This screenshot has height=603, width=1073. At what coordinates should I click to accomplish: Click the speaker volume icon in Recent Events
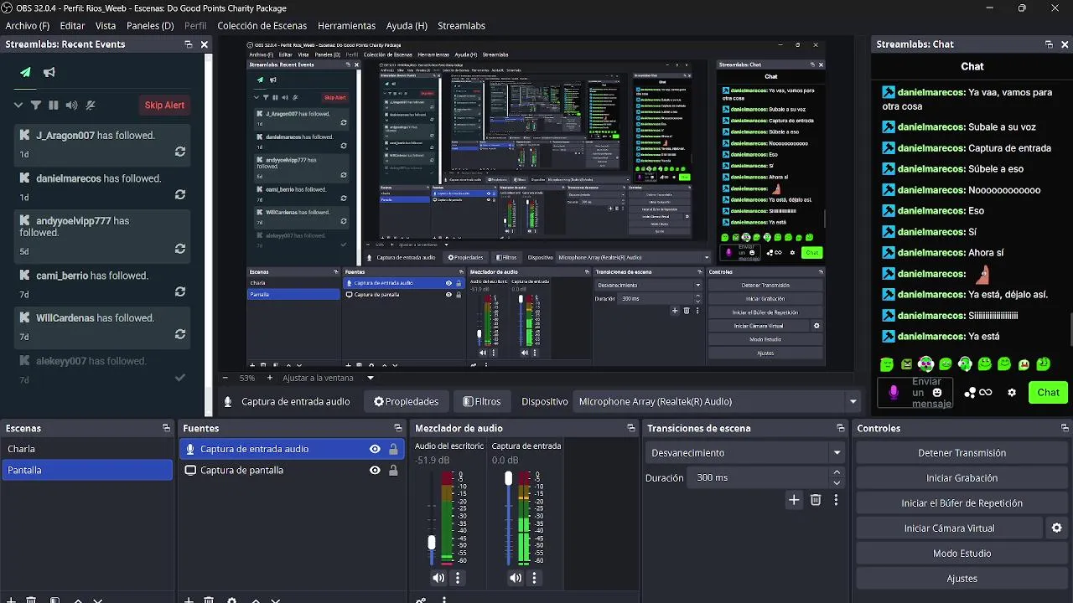point(71,106)
